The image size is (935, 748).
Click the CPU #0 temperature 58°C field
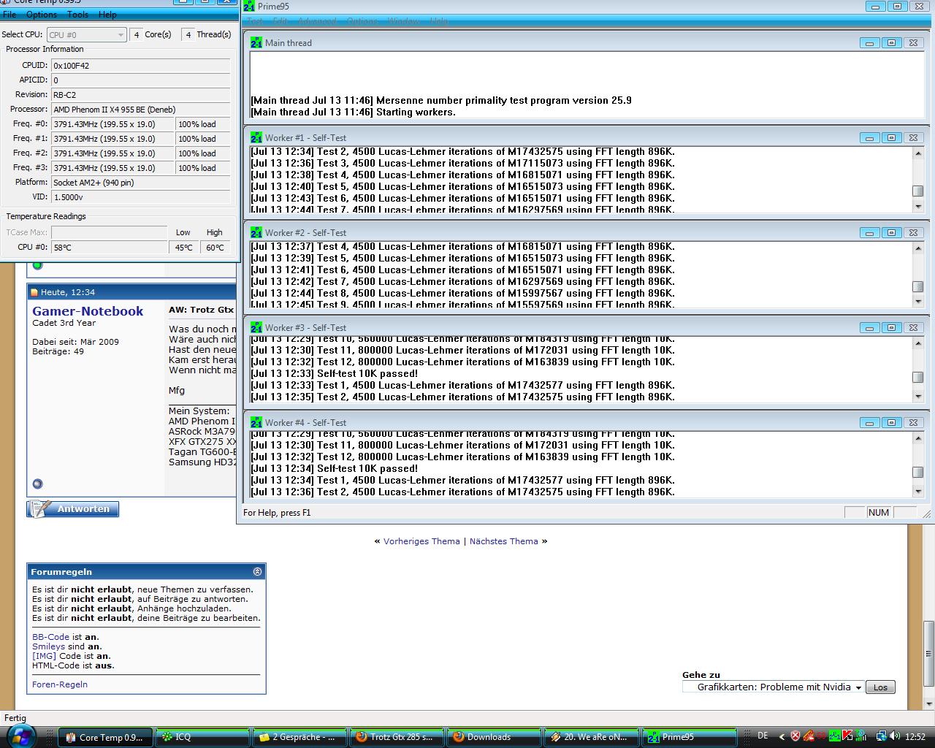pos(109,248)
